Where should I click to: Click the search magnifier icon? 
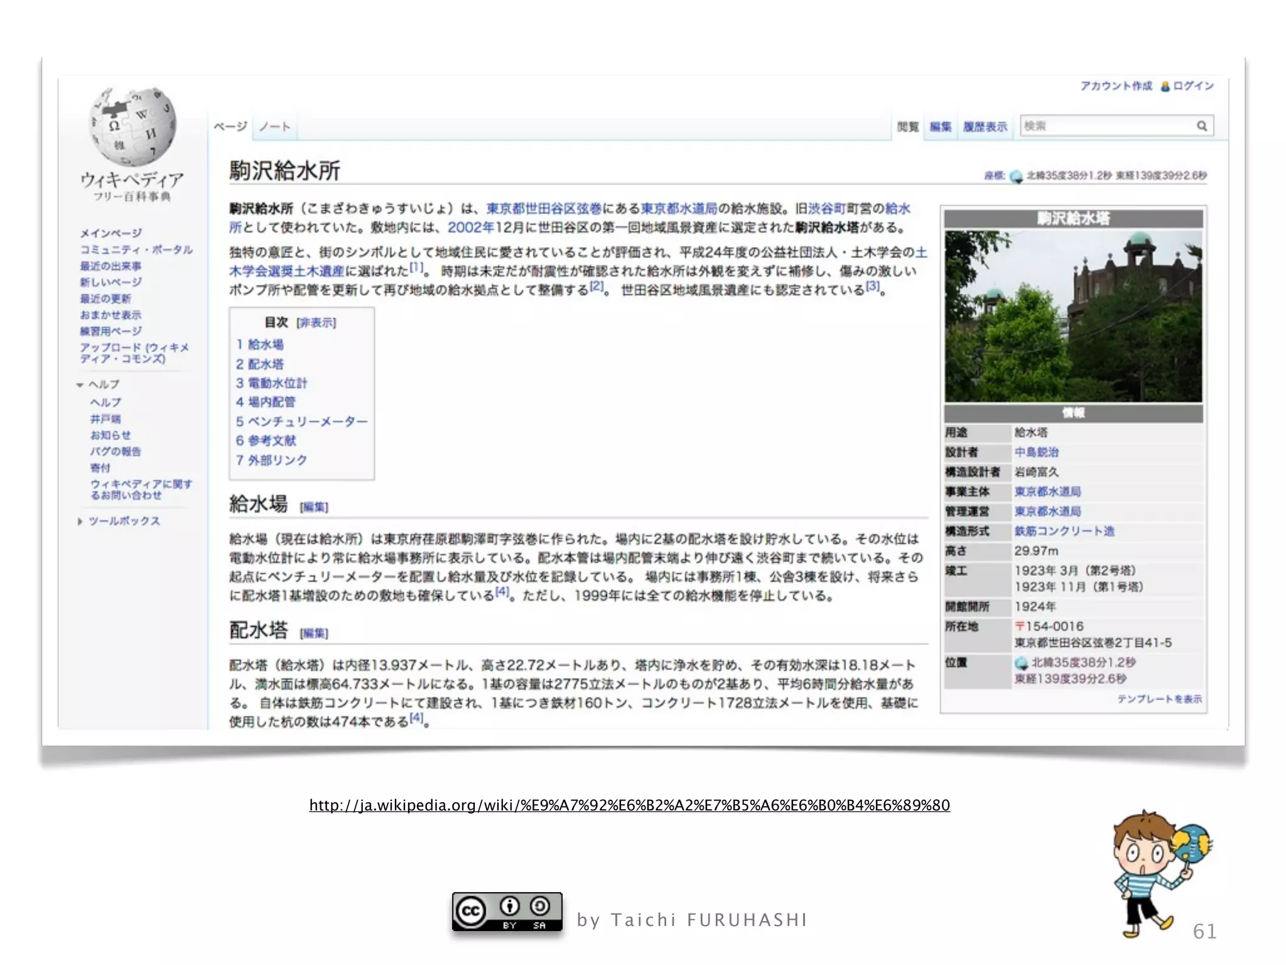[x=1201, y=126]
